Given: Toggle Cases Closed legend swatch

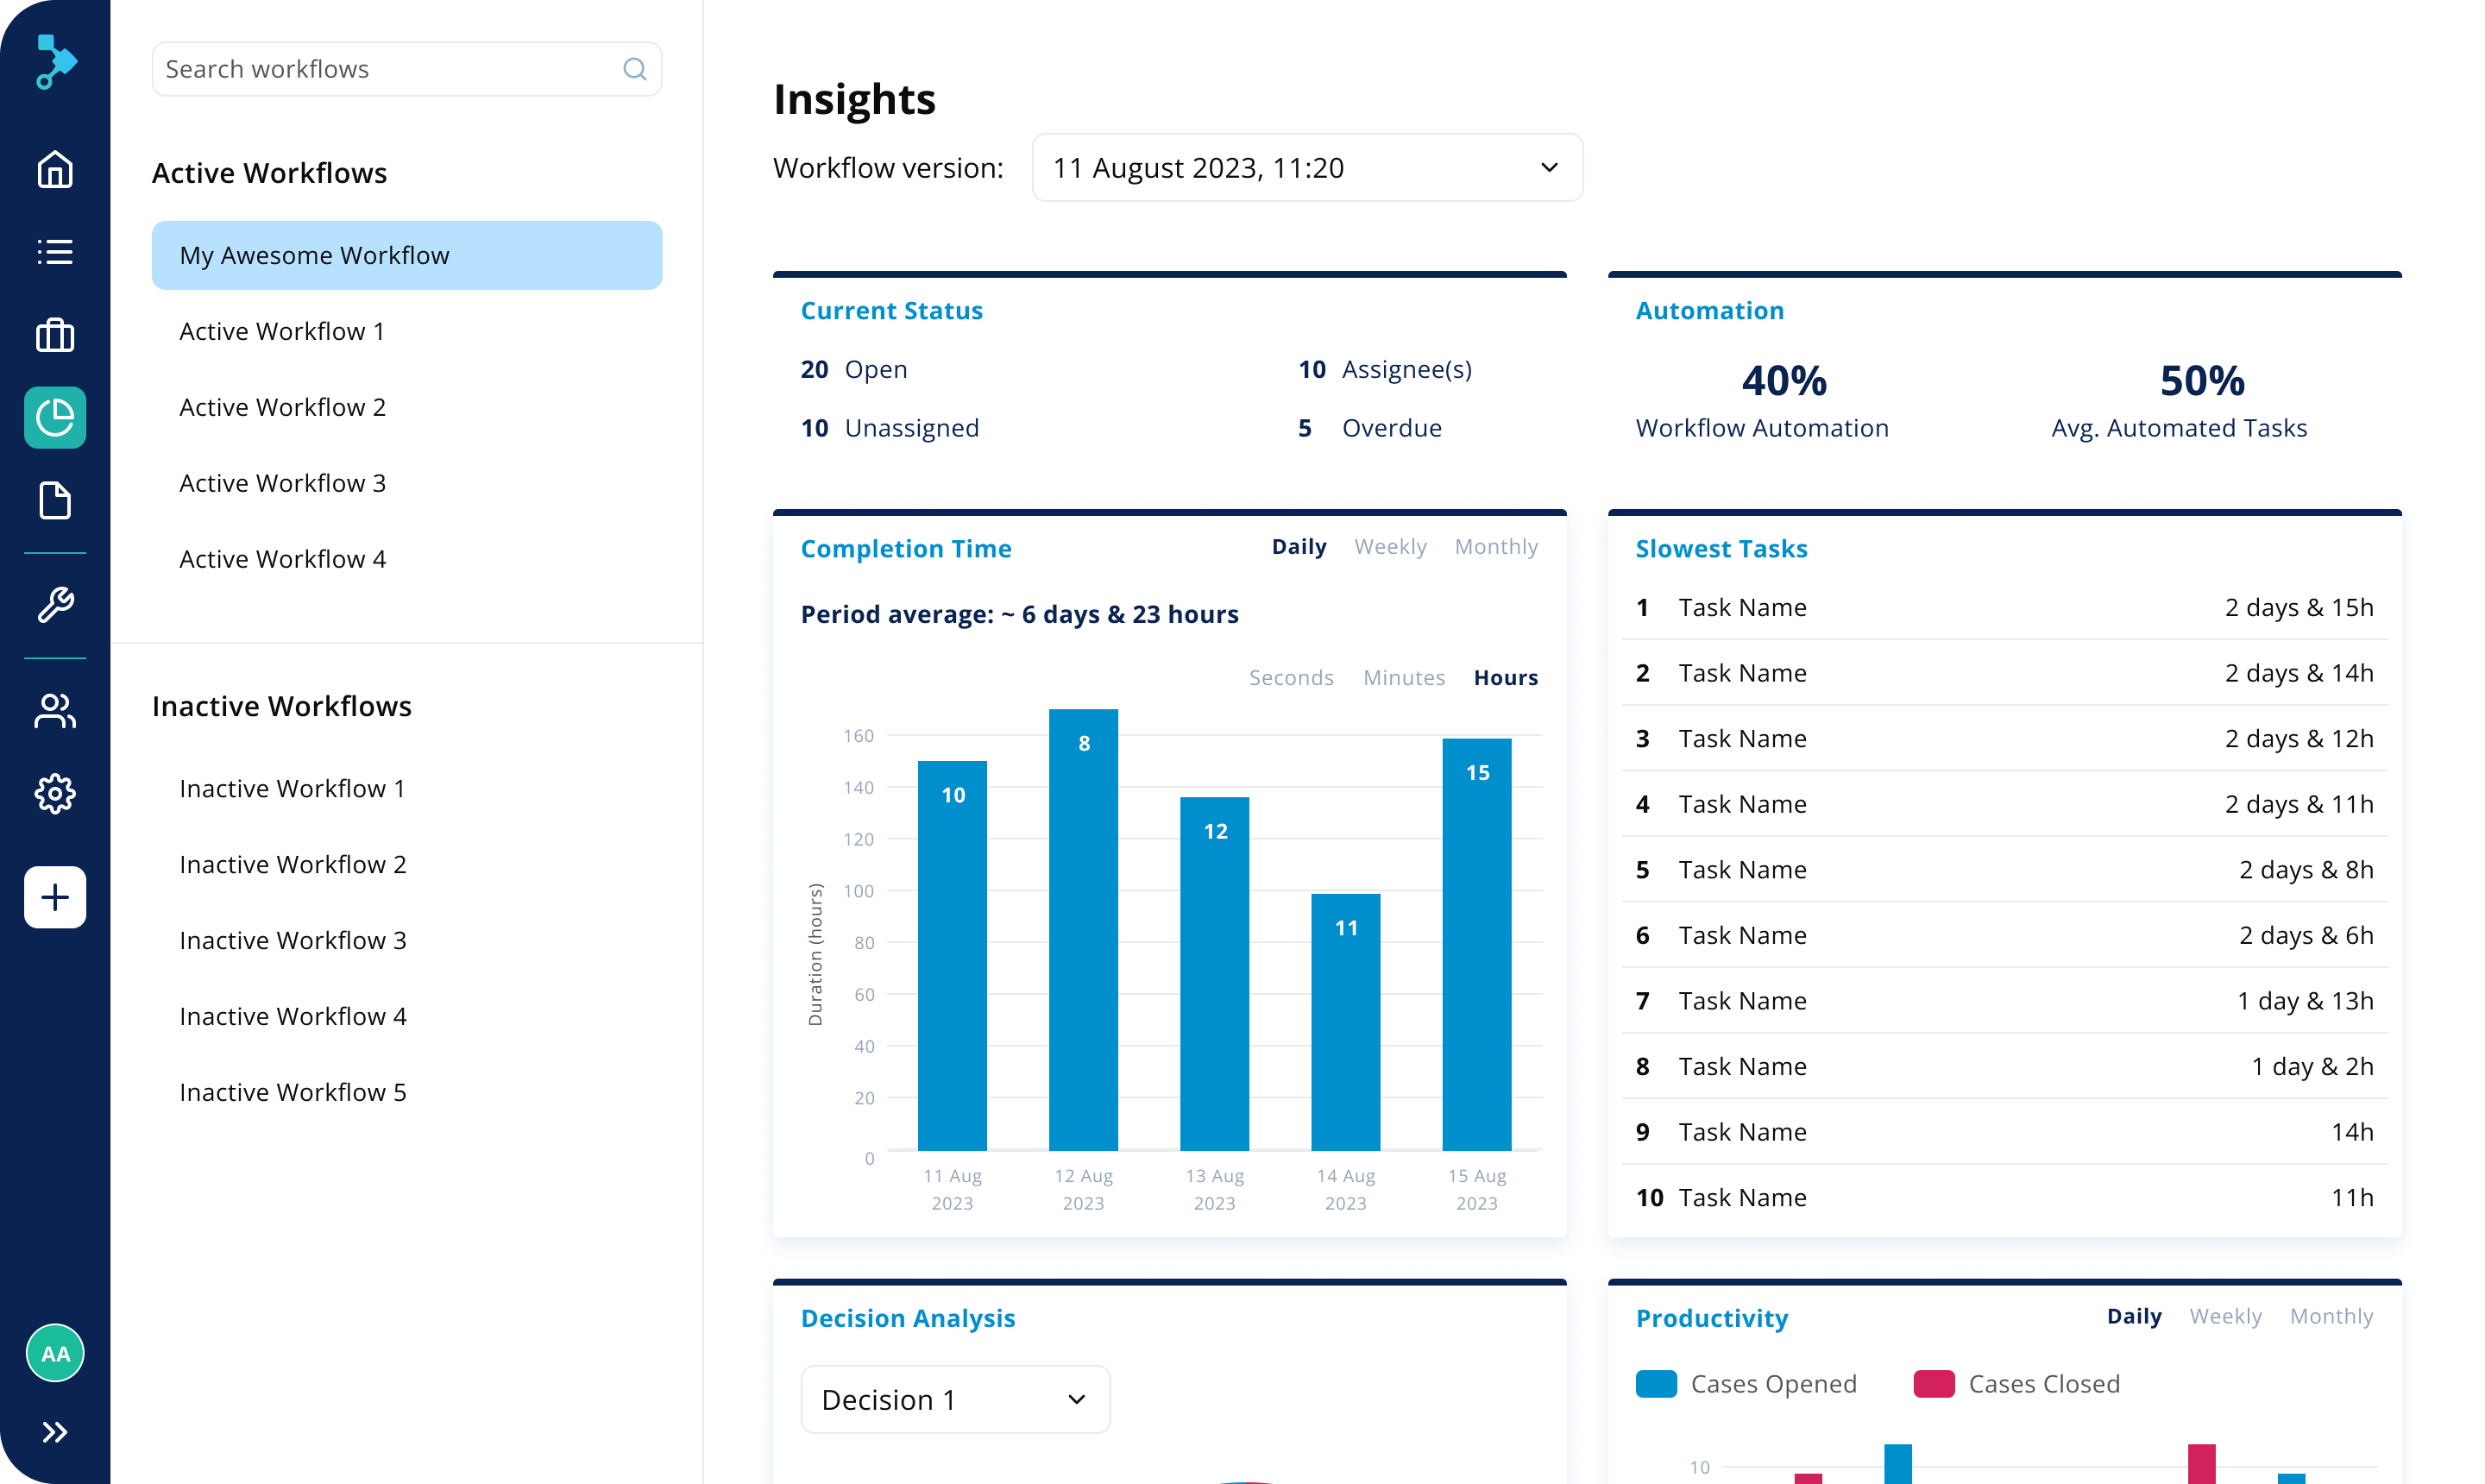Looking at the screenshot, I should pyautogui.click(x=1934, y=1384).
